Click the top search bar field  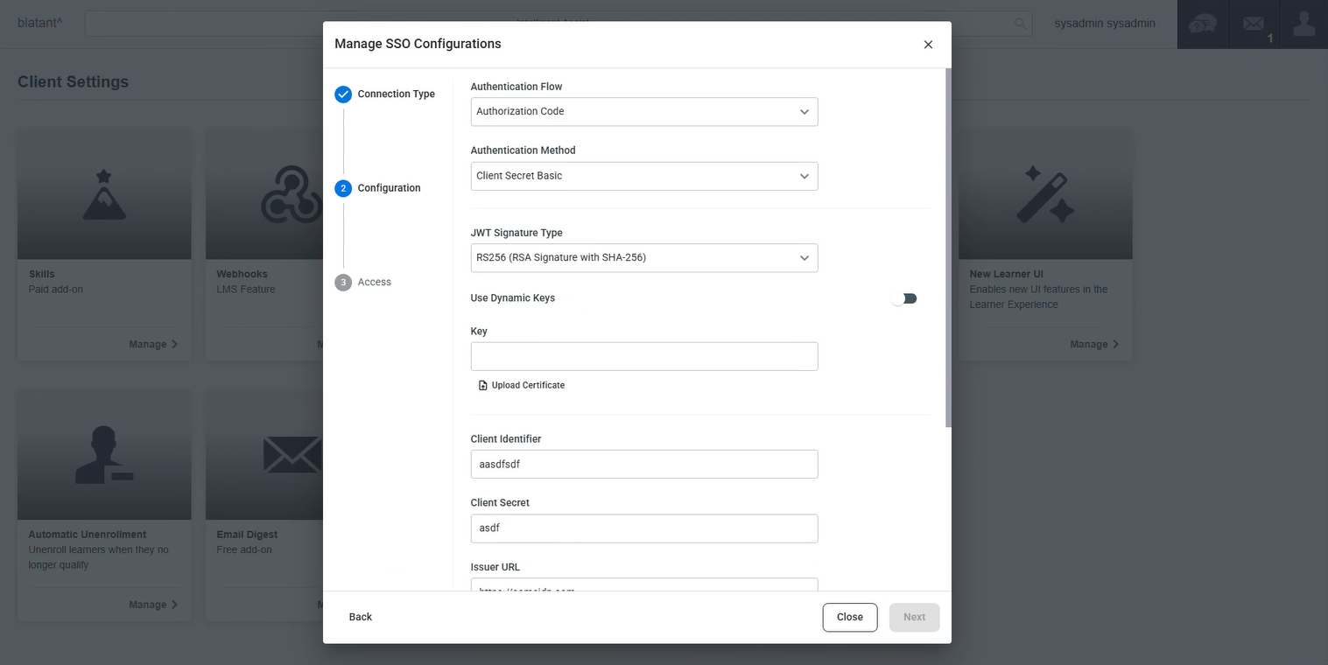tap(559, 24)
